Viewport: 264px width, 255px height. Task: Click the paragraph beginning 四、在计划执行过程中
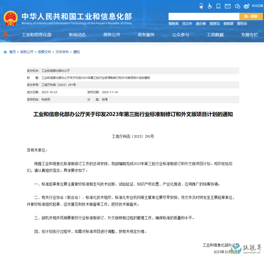click(90, 232)
